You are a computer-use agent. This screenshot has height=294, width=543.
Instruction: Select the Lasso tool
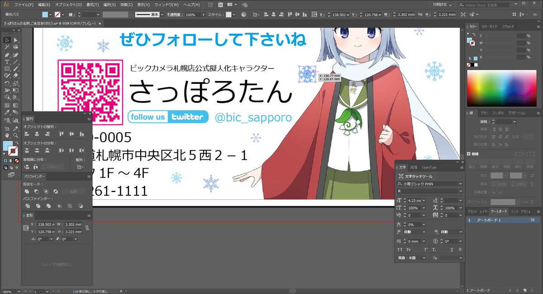[x=15, y=47]
